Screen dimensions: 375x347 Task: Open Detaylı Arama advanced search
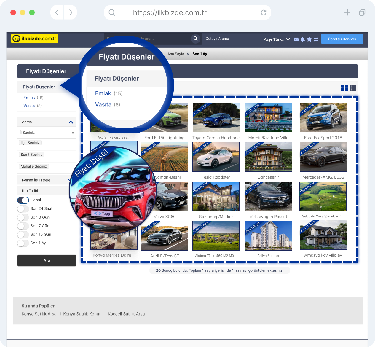(217, 39)
